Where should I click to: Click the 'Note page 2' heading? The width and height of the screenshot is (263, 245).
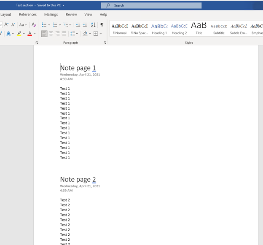click(78, 180)
